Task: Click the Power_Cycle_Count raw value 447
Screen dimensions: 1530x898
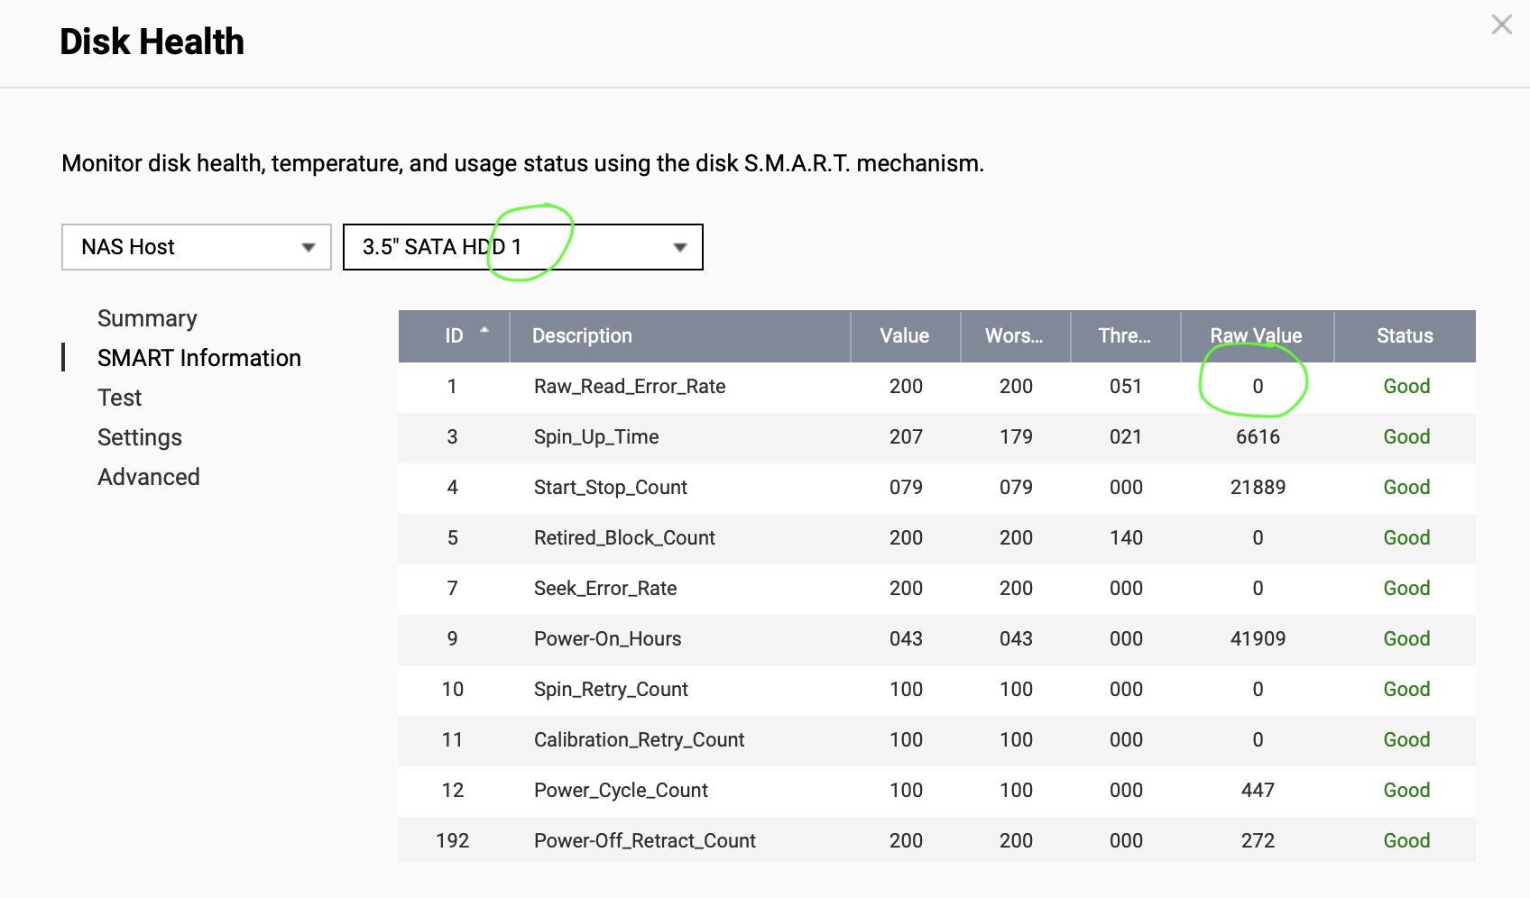Action: [x=1258, y=791]
